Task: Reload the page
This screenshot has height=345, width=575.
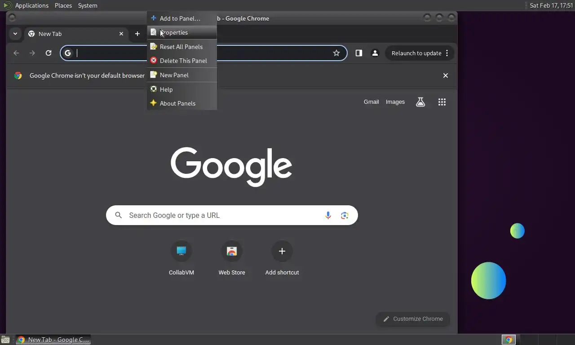Action: click(x=49, y=53)
